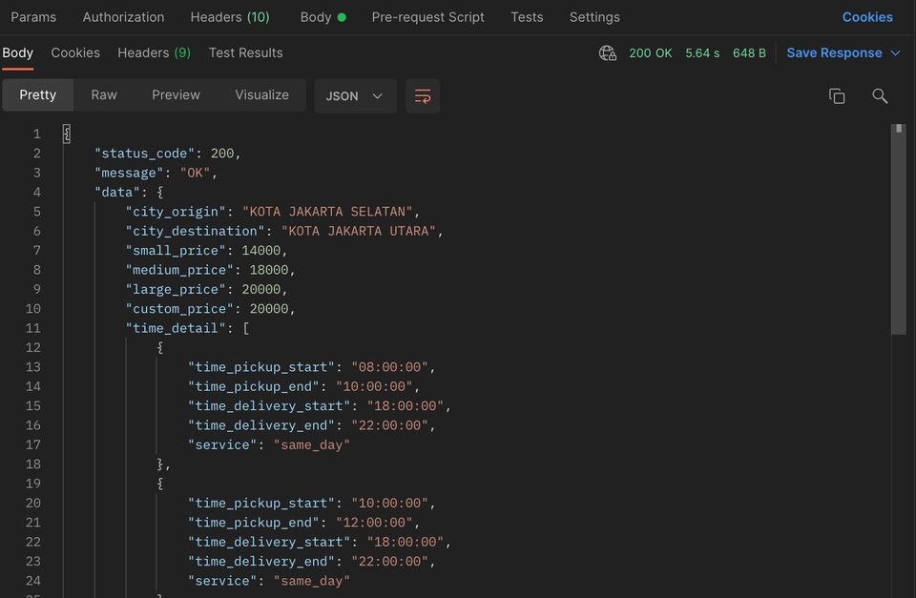Switch to response Cookies tab
916x598 pixels.
pyautogui.click(x=75, y=52)
